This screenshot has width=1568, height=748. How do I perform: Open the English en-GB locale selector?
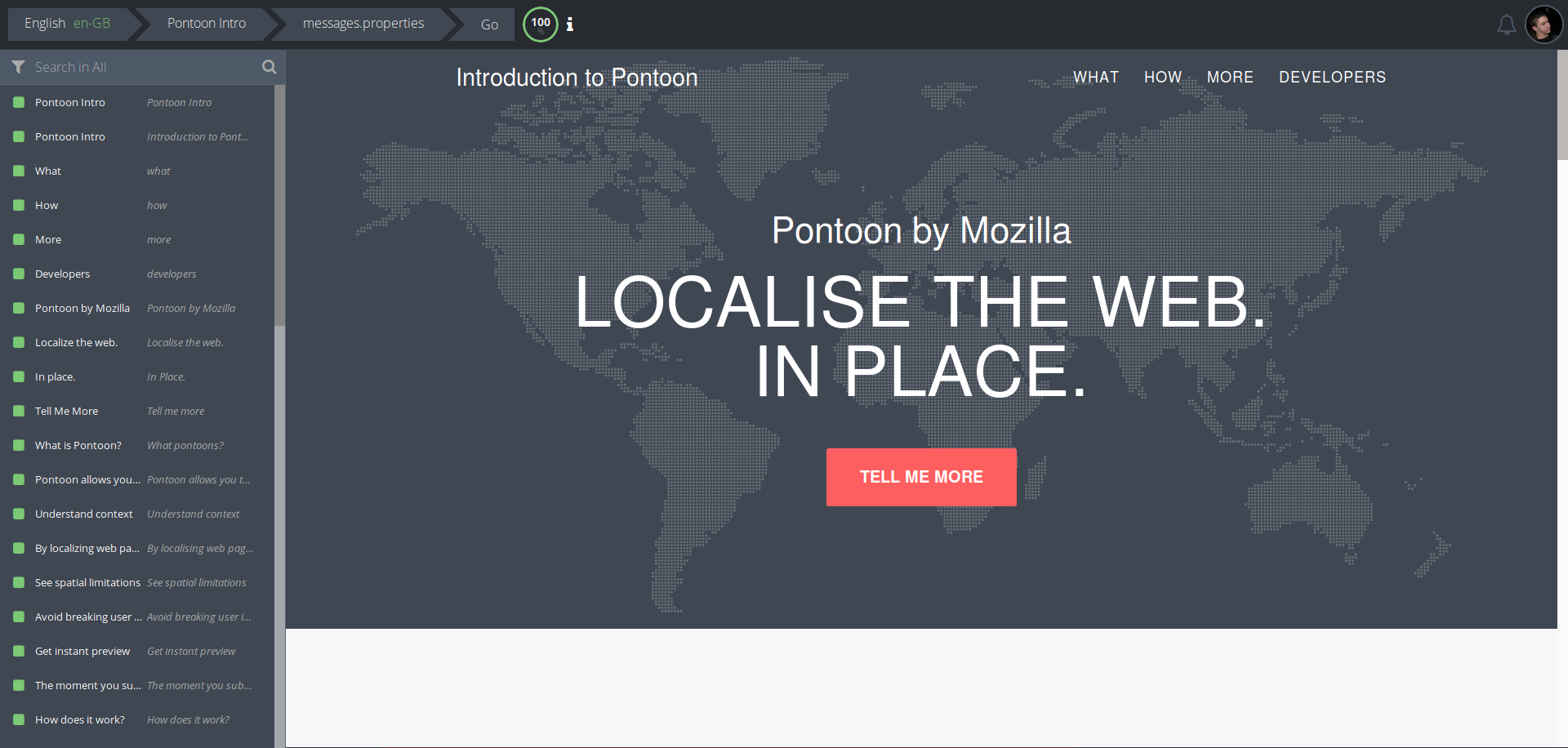click(68, 24)
